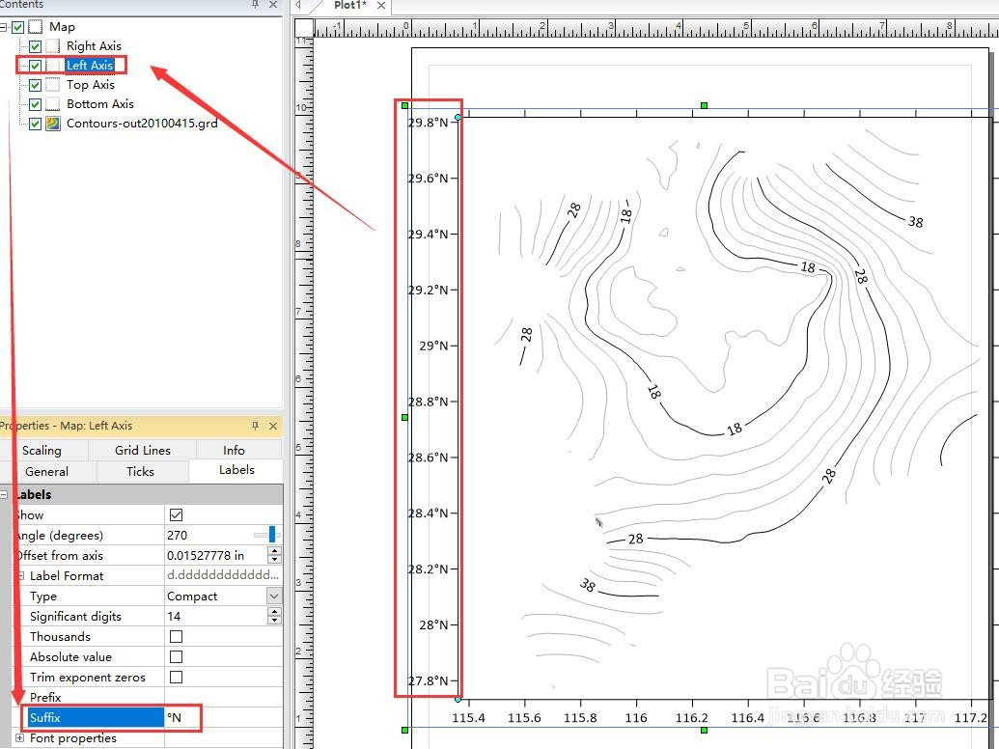Toggle visibility checkbox for Right Axis
Screen dimensions: 999x749
click(35, 46)
